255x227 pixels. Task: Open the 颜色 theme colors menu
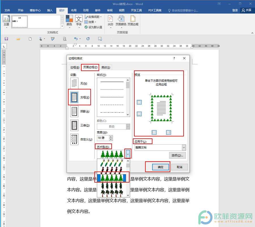[x=69, y=21]
